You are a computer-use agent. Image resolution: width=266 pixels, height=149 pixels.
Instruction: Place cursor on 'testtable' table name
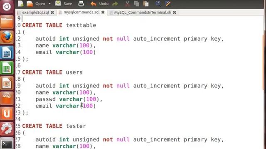(x=81, y=25)
